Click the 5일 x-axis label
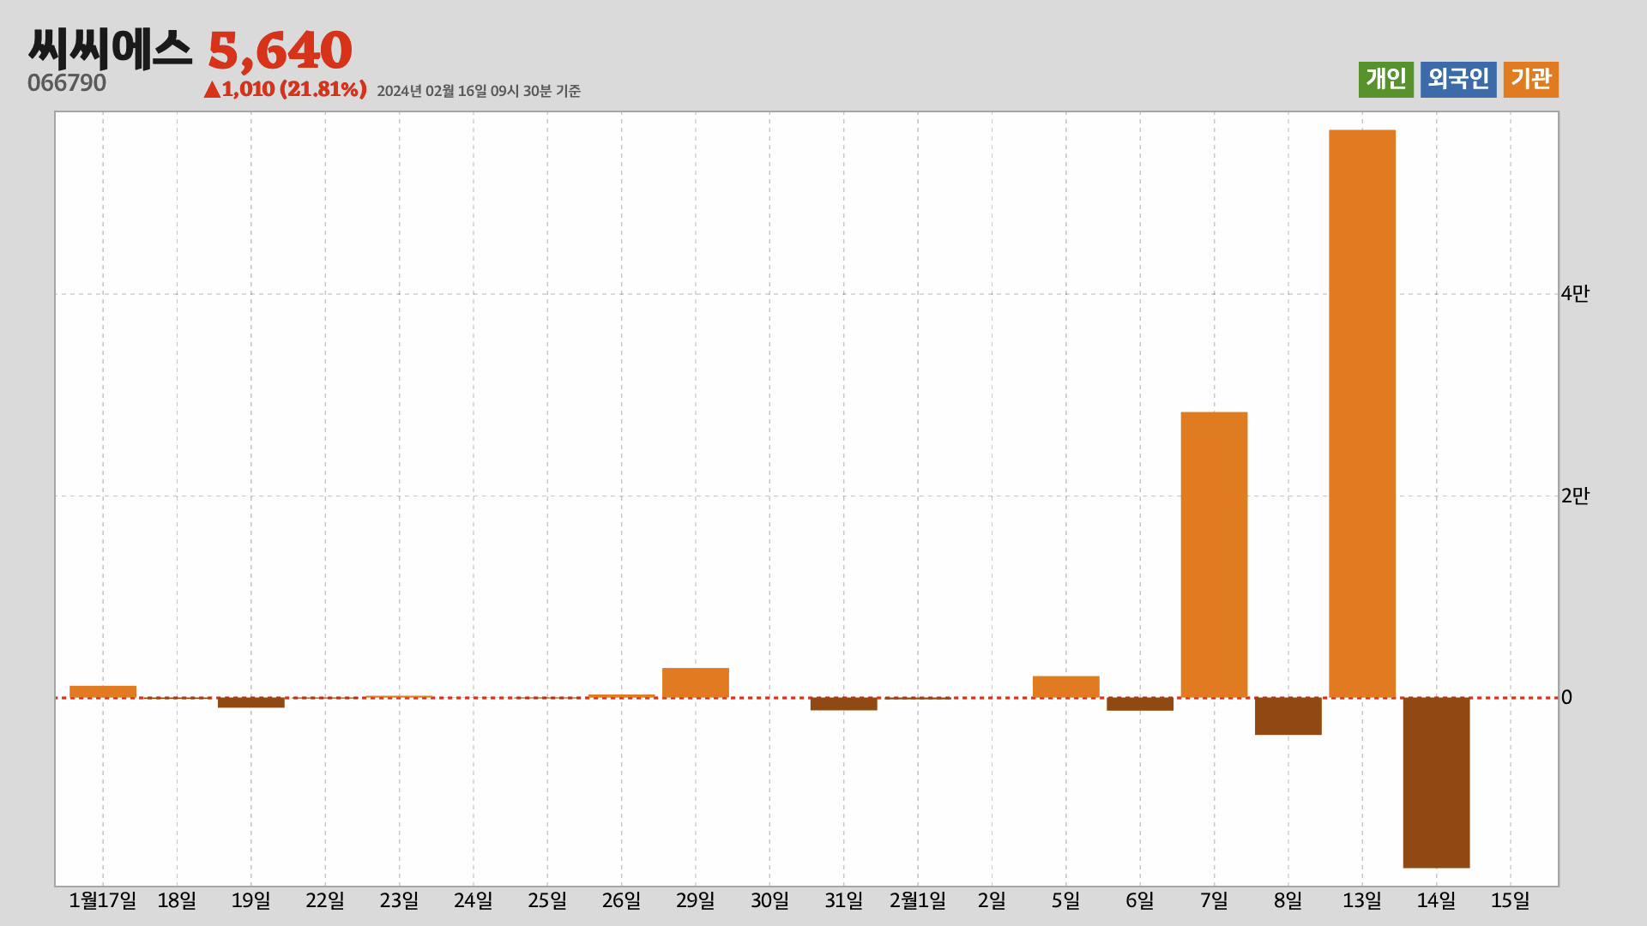Image resolution: width=1647 pixels, height=926 pixels. pos(1065,901)
